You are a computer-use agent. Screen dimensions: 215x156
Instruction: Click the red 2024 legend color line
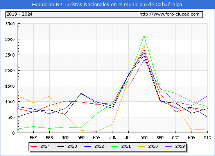34,147
